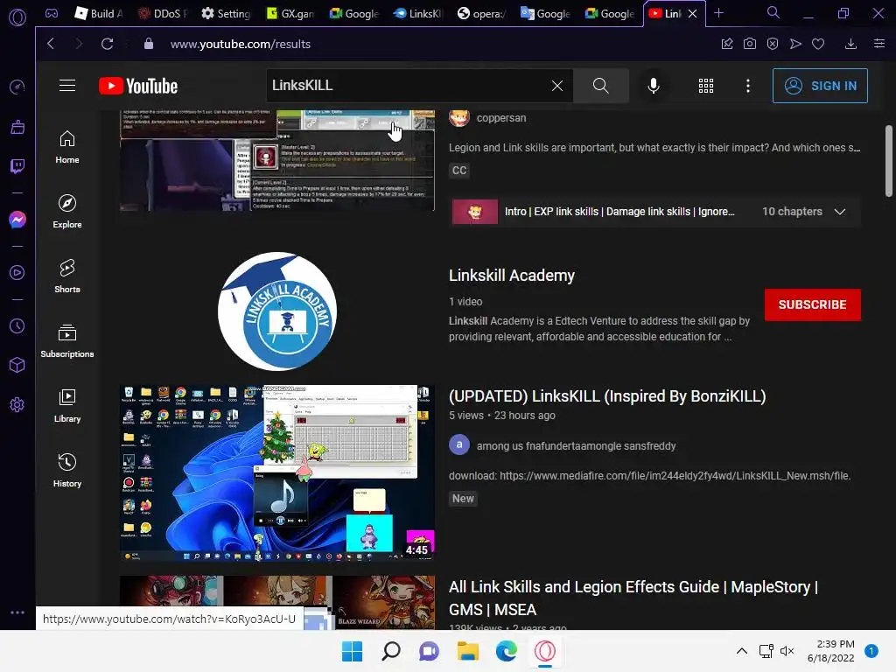Open coppersan channel name
This screenshot has height=672, width=896.
[501, 118]
